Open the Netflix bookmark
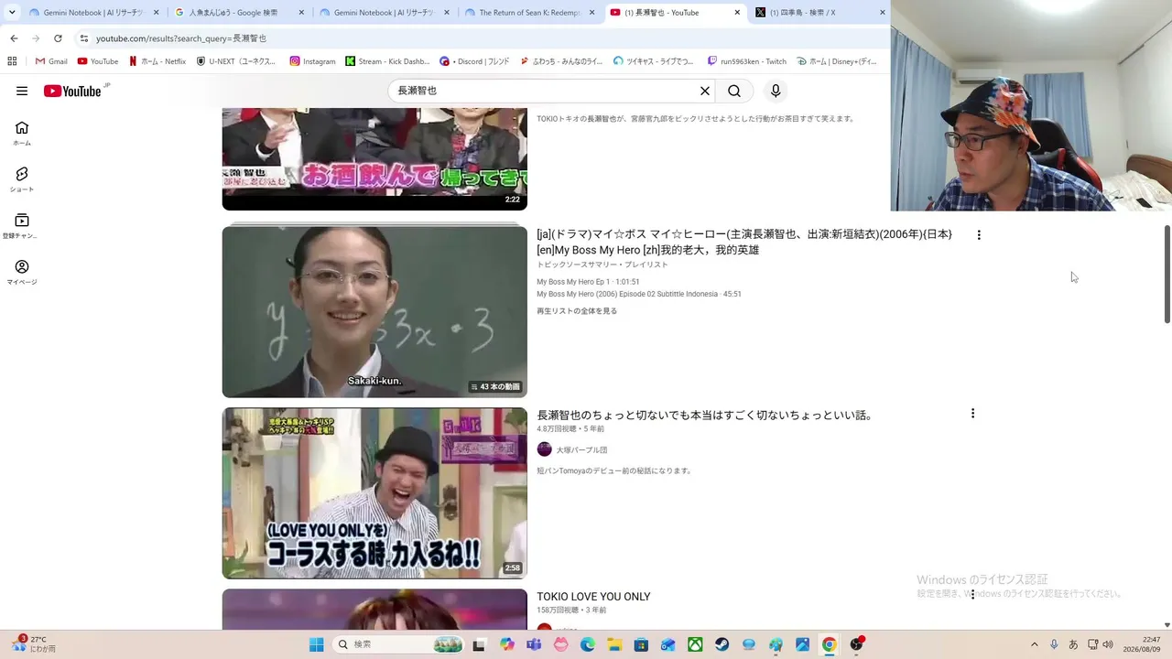 [157, 61]
